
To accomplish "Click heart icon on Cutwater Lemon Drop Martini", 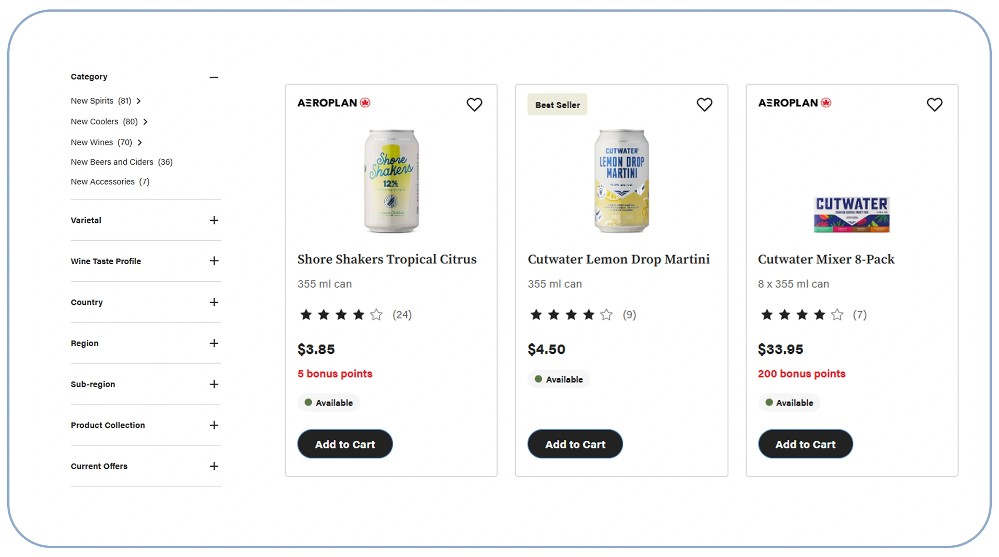I will tap(704, 105).
